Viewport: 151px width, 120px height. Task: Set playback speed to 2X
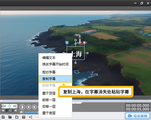coord(15,106)
